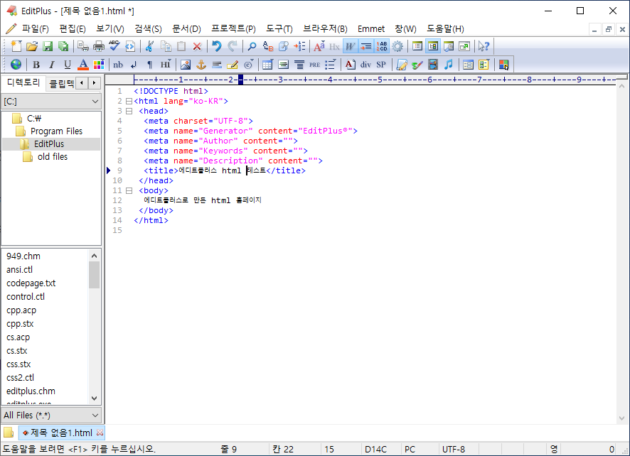The width and height of the screenshot is (630, 456).
Task: Click the music note sound icon
Action: point(448,65)
